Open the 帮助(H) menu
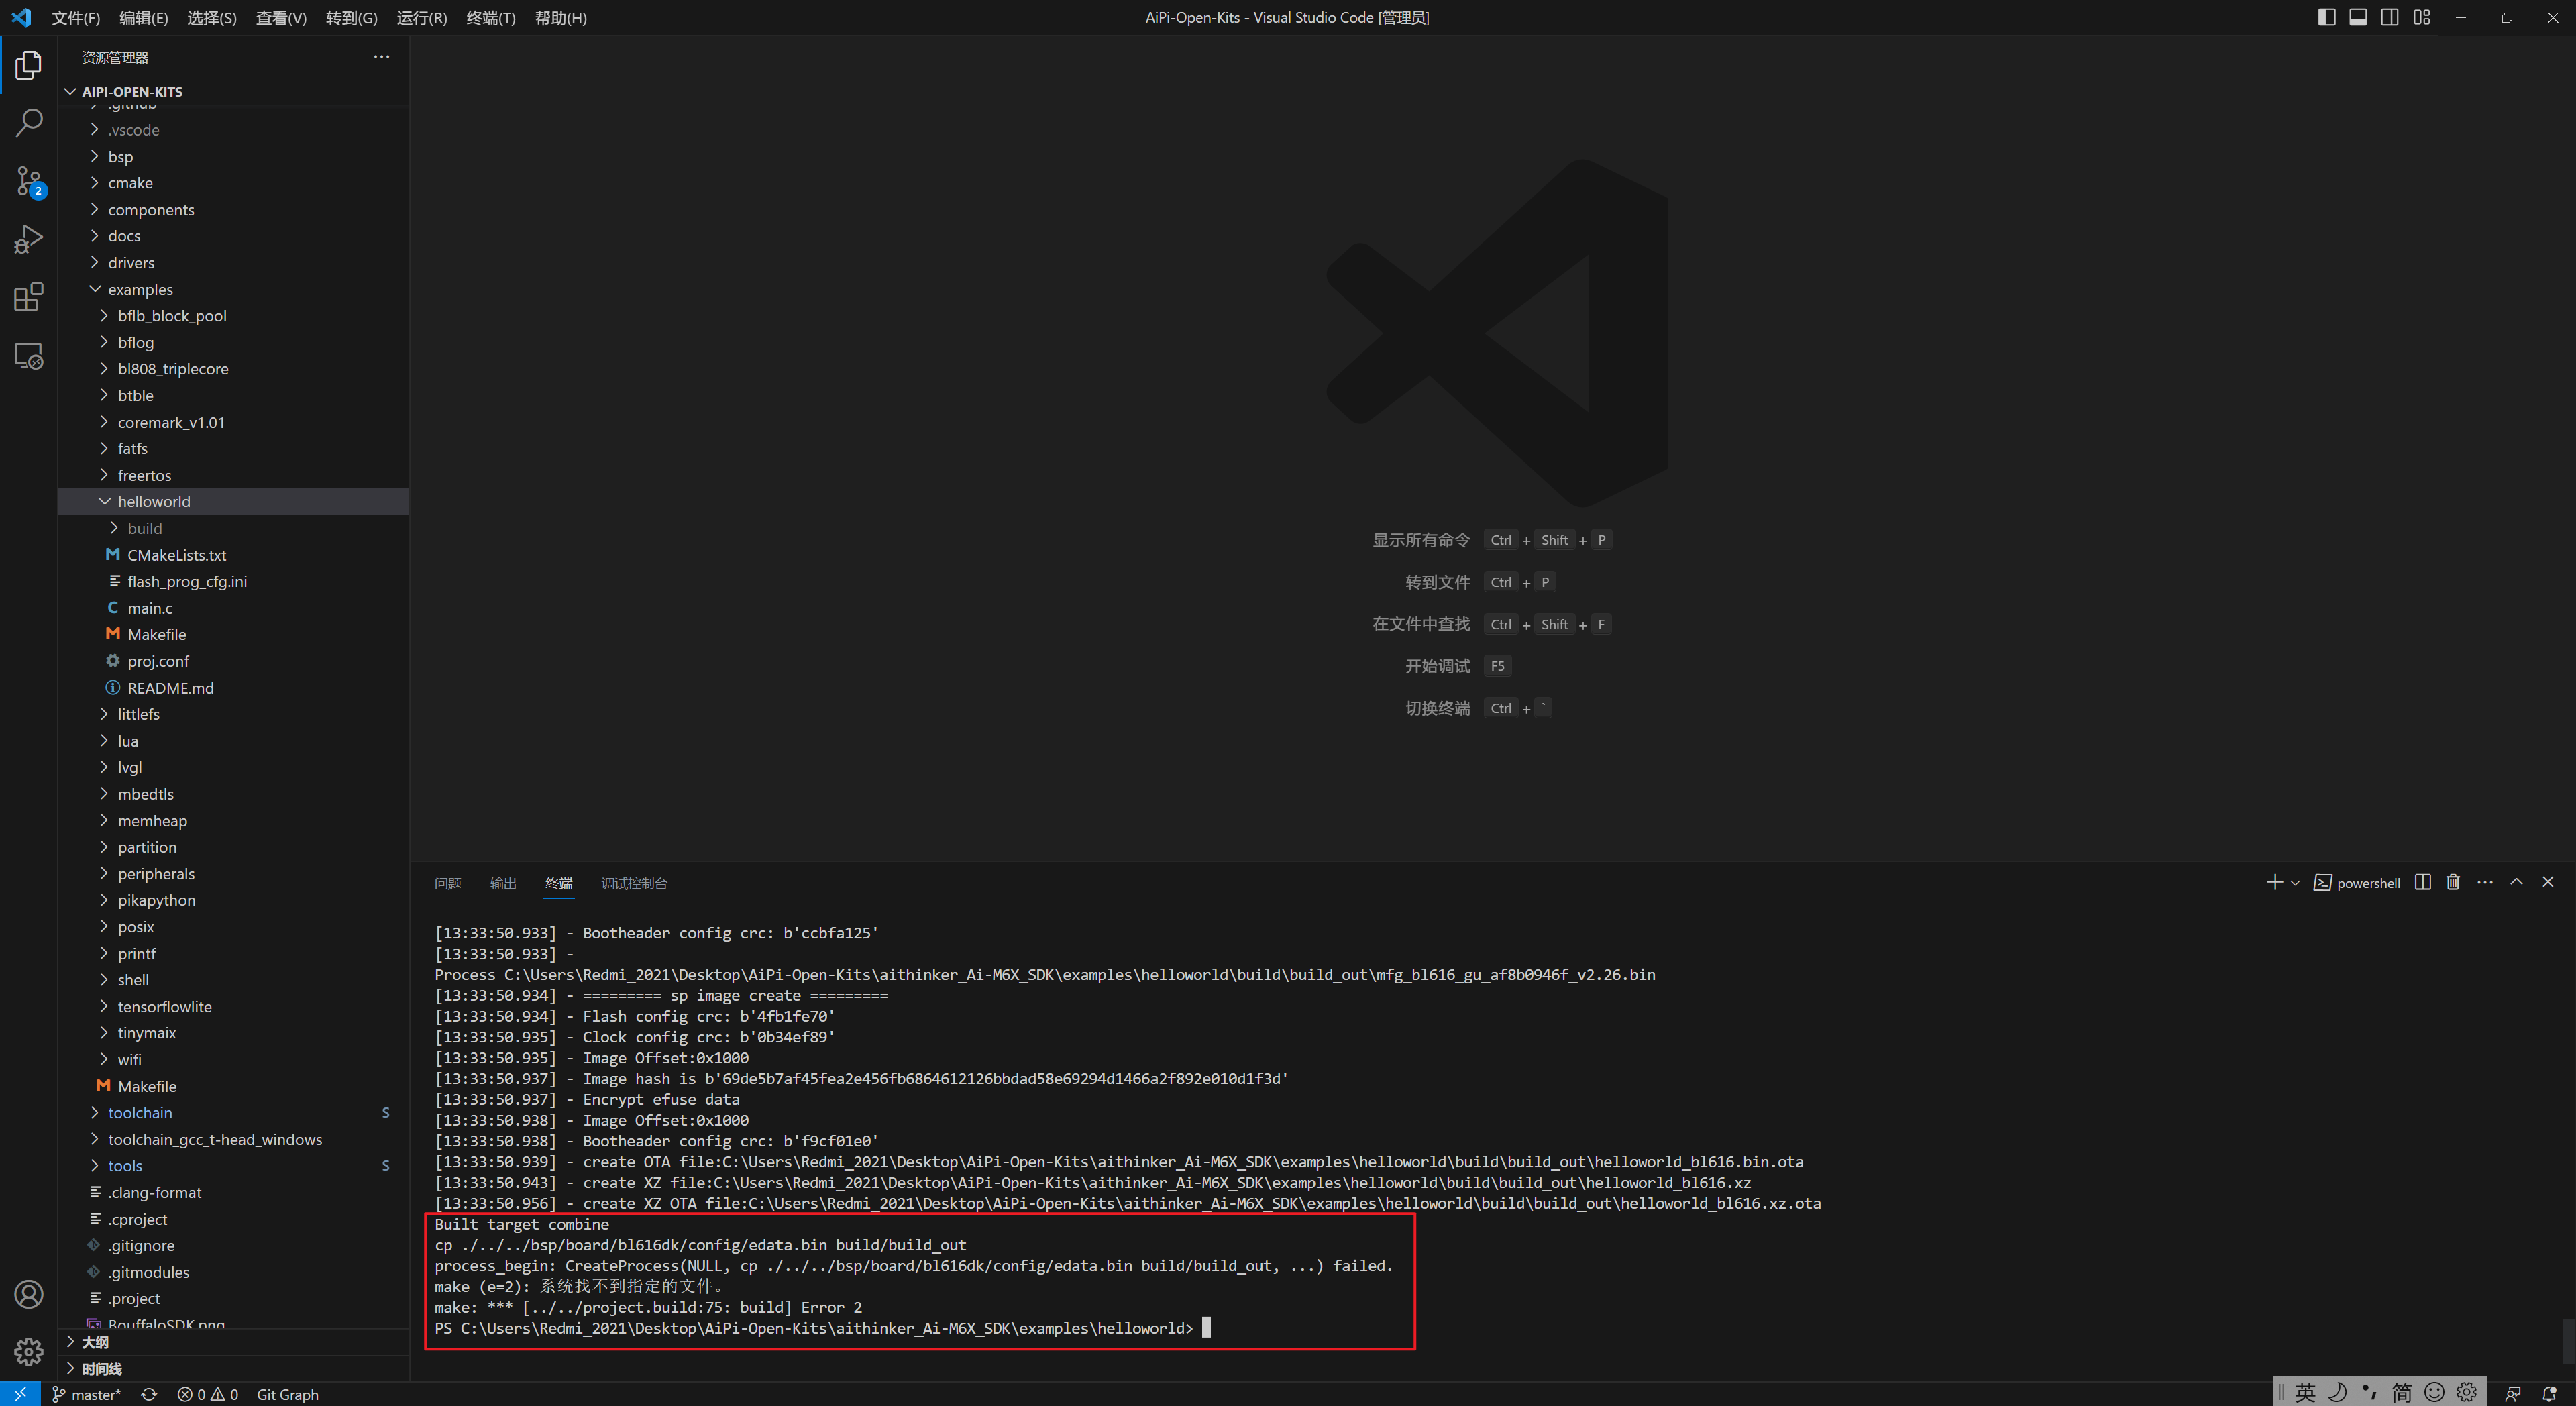The image size is (2576, 1406). tap(561, 18)
